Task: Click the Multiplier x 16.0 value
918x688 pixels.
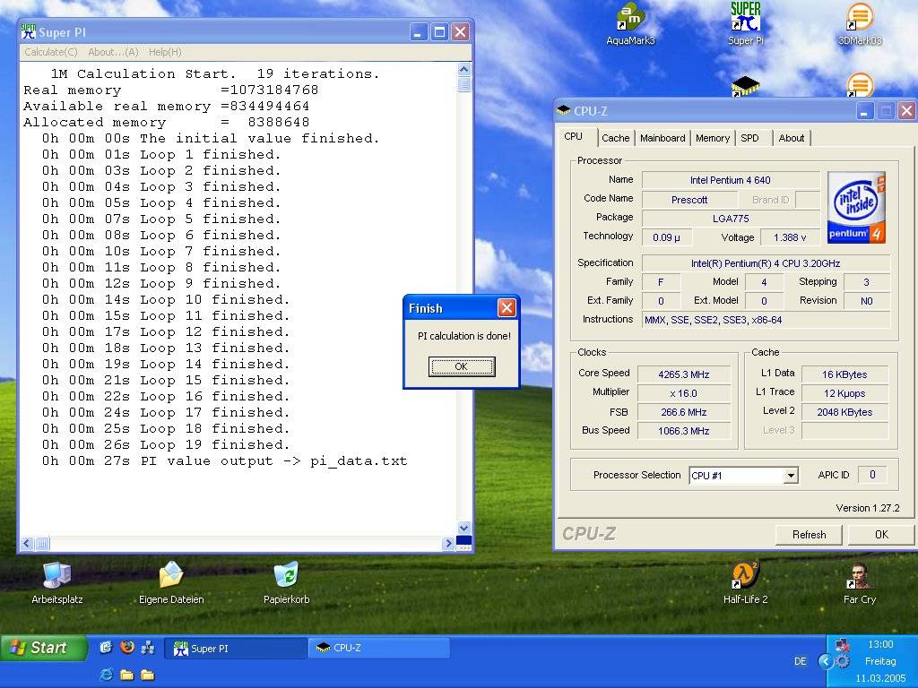Action: click(684, 393)
